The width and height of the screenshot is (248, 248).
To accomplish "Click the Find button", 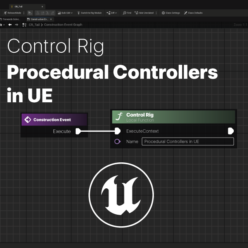I will click(x=127, y=13).
